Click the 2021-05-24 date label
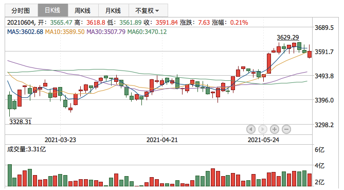 pyautogui.click(x=263, y=140)
